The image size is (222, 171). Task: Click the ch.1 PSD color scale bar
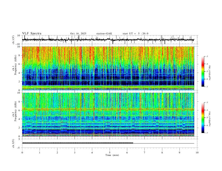coord(203,72)
